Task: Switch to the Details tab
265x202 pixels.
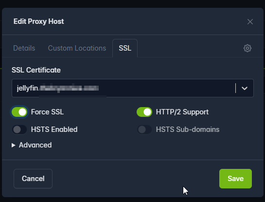Action: click(24, 48)
